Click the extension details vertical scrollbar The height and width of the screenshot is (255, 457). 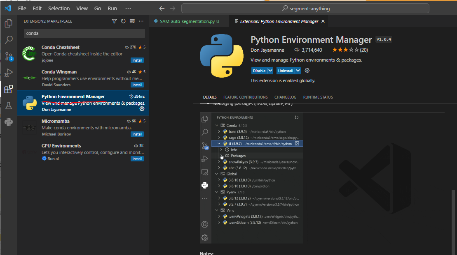click(453, 222)
